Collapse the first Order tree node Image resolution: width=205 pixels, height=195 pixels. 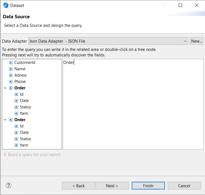[x=5, y=88]
